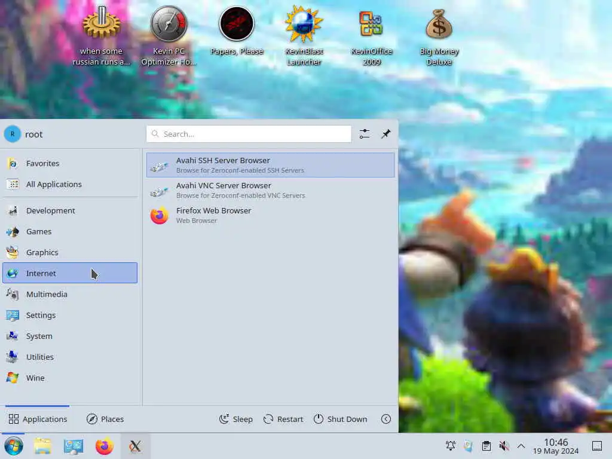This screenshot has width=612, height=459.
Task: Click the Sleep button
Action: click(x=235, y=419)
